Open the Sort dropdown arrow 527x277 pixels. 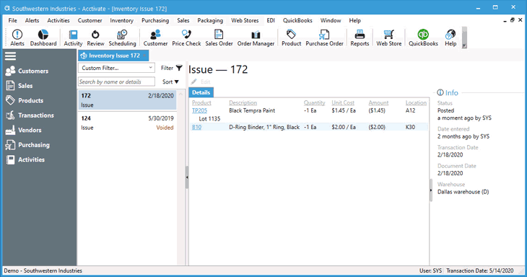[x=177, y=82]
